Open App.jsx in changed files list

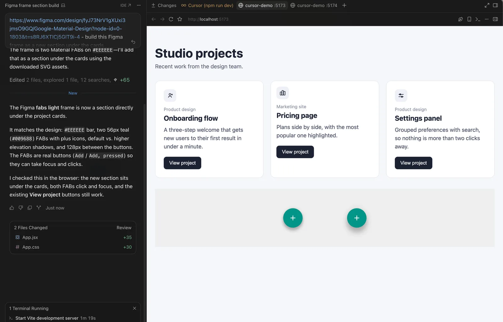click(x=73, y=237)
